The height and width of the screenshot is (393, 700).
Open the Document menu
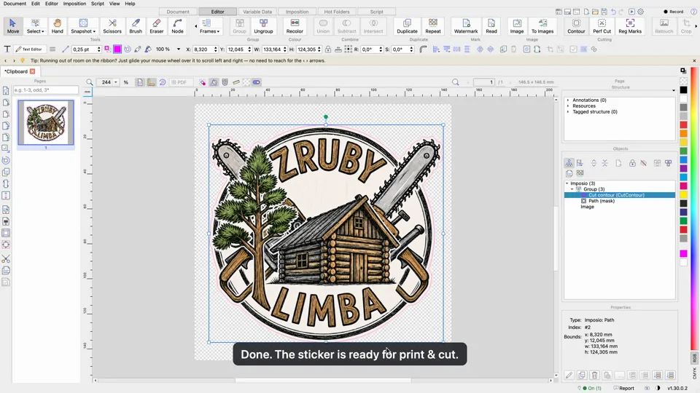(x=15, y=4)
